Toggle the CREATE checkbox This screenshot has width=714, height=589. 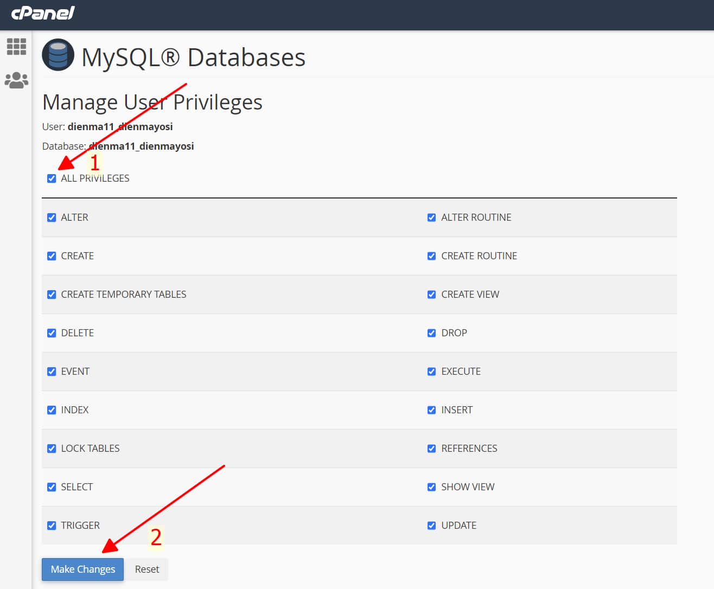(x=52, y=255)
